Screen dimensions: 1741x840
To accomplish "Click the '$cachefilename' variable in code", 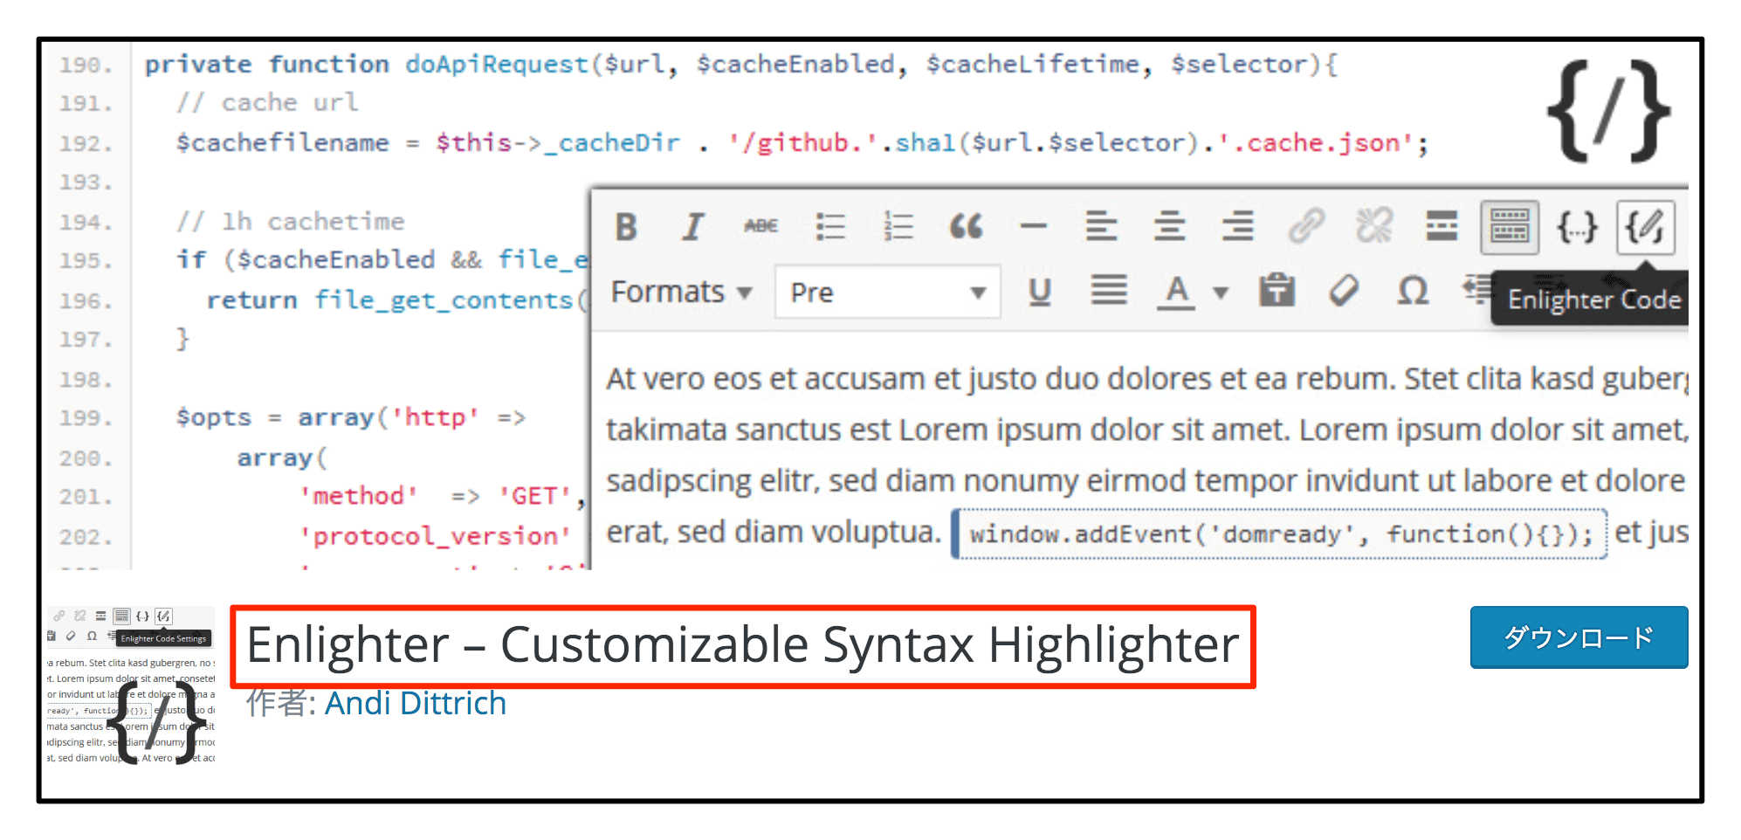I will [282, 143].
